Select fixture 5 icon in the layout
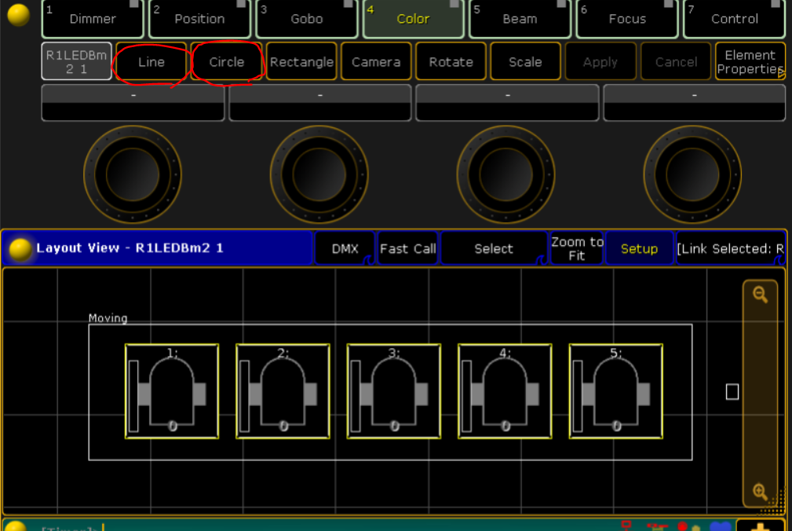The width and height of the screenshot is (792, 531). (616, 391)
